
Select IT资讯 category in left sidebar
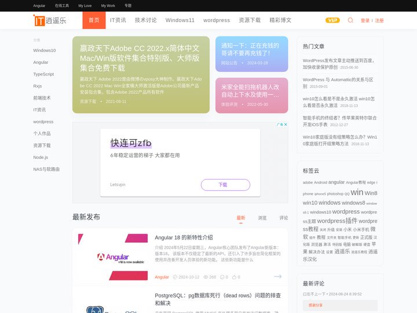coord(39,110)
